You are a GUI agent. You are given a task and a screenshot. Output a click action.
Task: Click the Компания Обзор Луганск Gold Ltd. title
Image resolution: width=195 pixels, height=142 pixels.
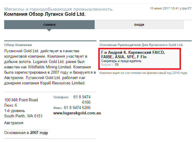(45, 14)
